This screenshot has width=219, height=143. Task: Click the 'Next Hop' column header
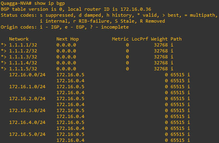[x=68, y=39]
